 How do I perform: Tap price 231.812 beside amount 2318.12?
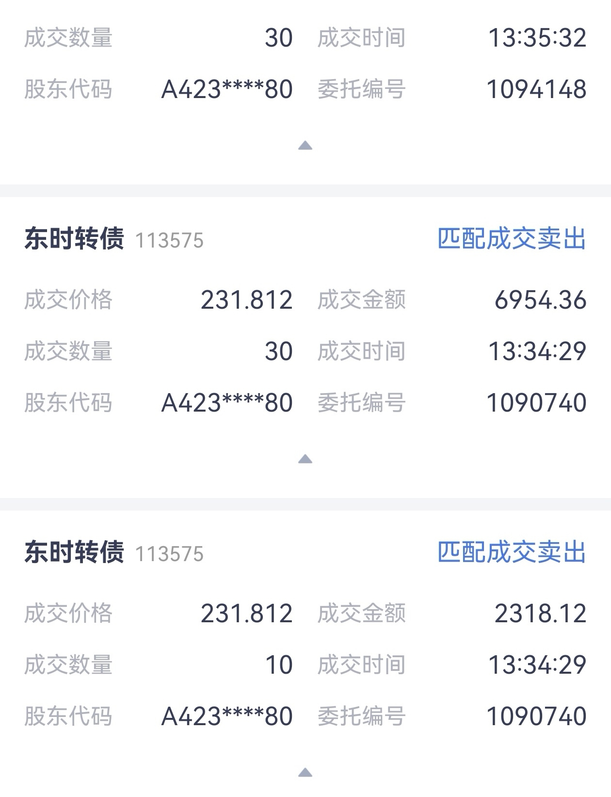[x=247, y=614]
